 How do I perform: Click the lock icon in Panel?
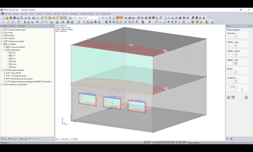coord(246,97)
